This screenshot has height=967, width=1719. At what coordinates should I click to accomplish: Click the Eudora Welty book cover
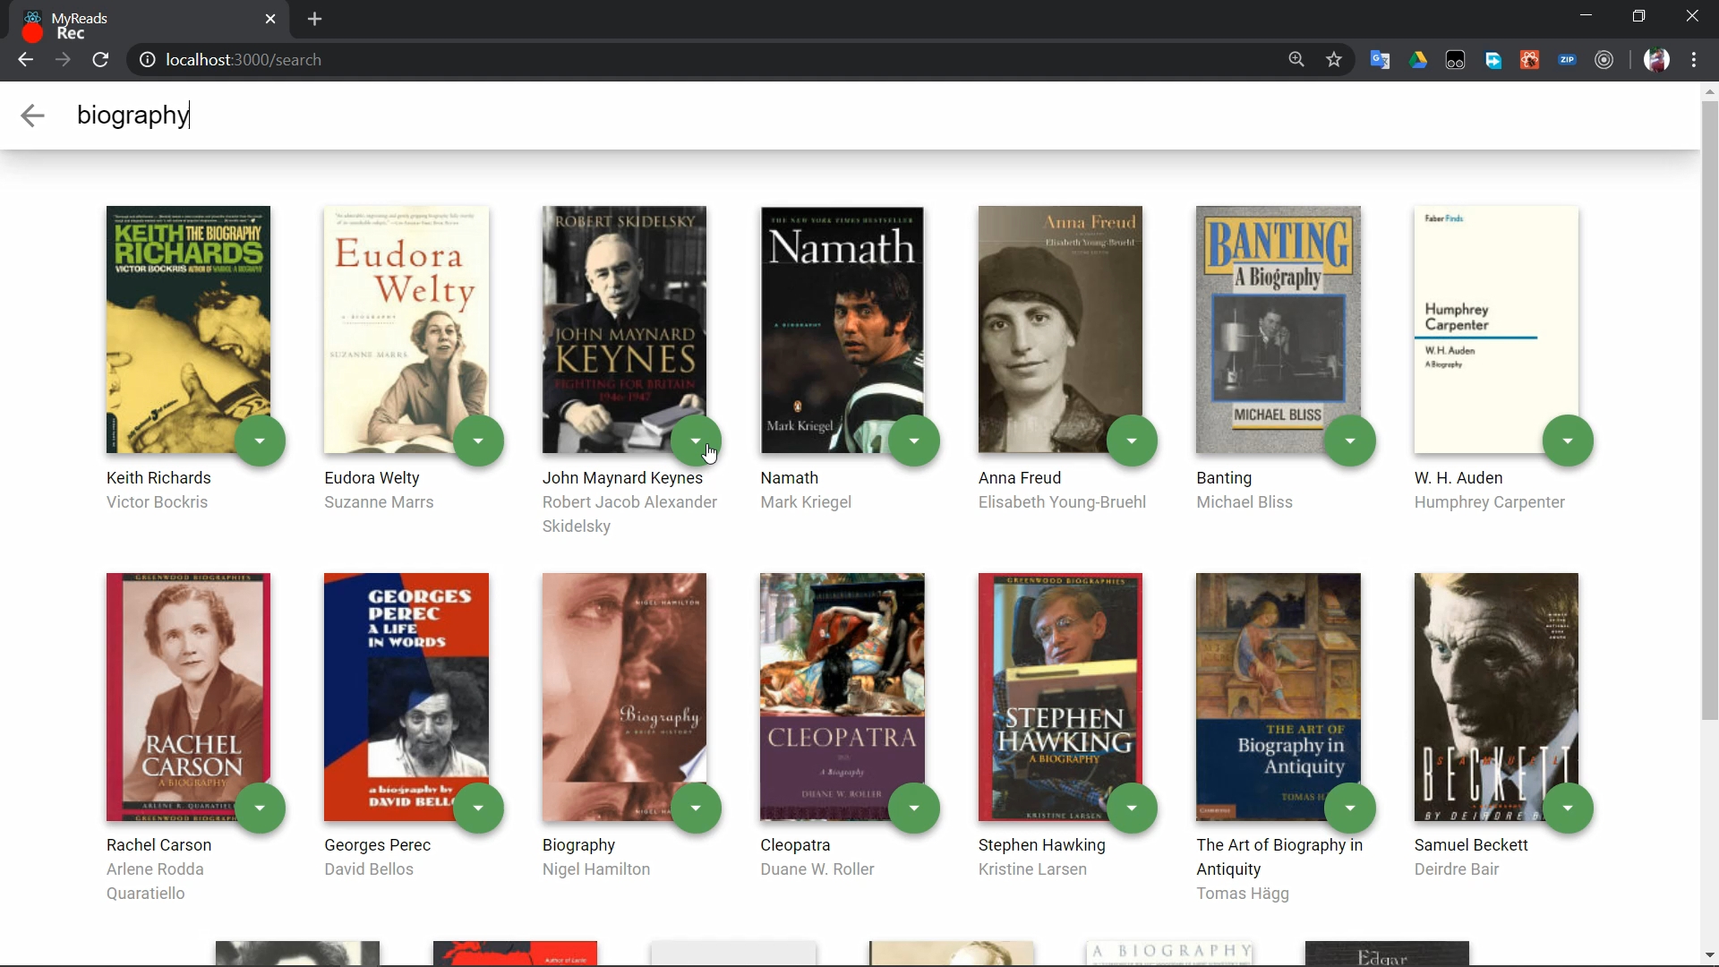coord(406,329)
